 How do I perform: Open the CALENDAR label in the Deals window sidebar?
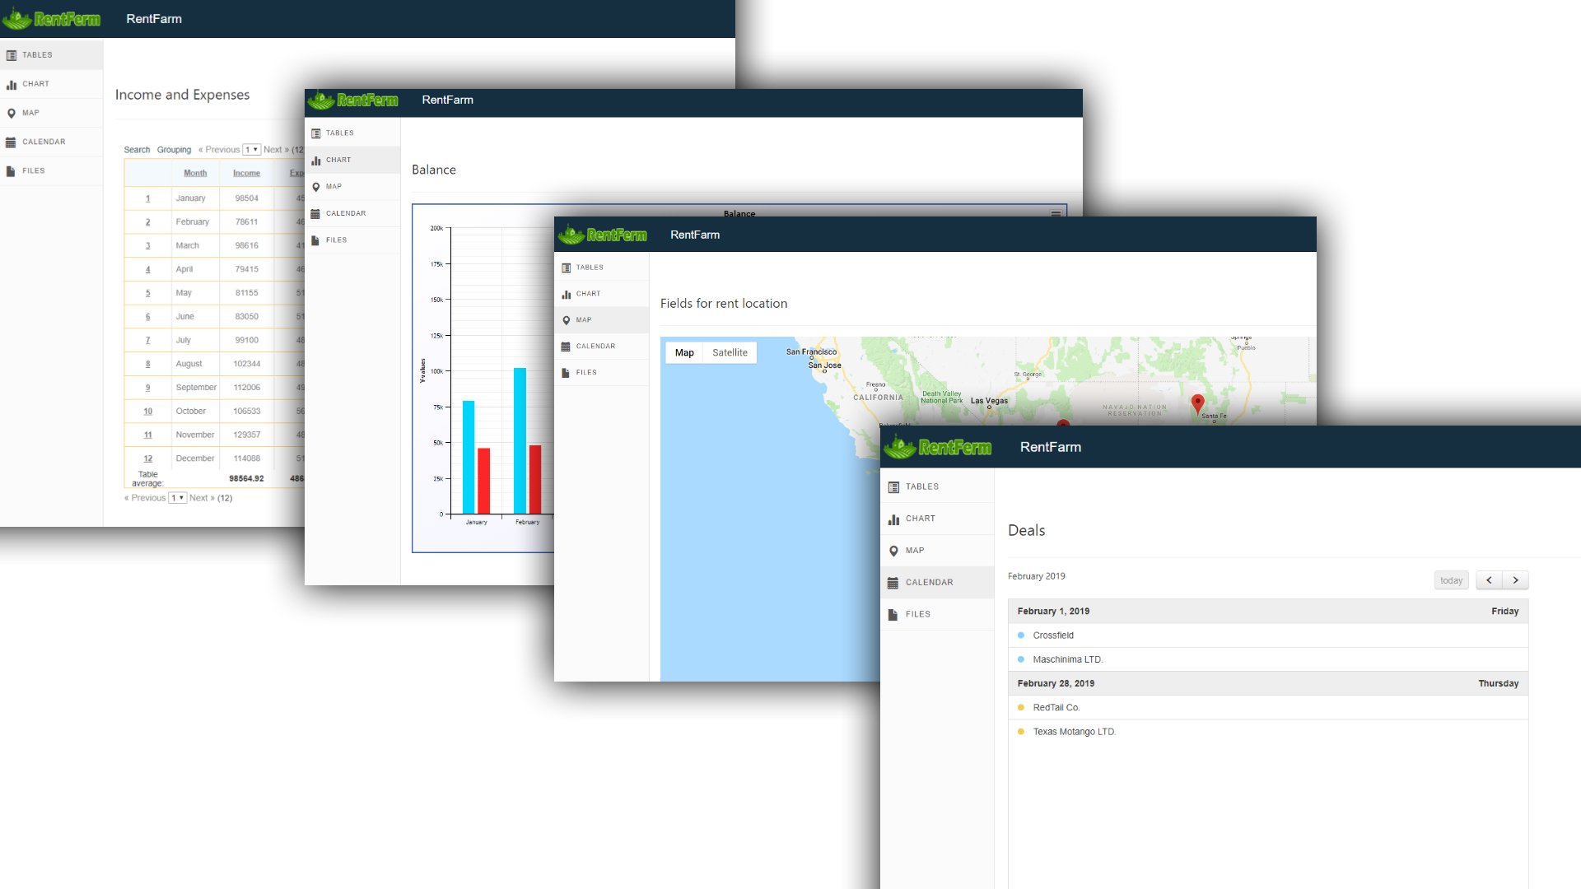930,583
